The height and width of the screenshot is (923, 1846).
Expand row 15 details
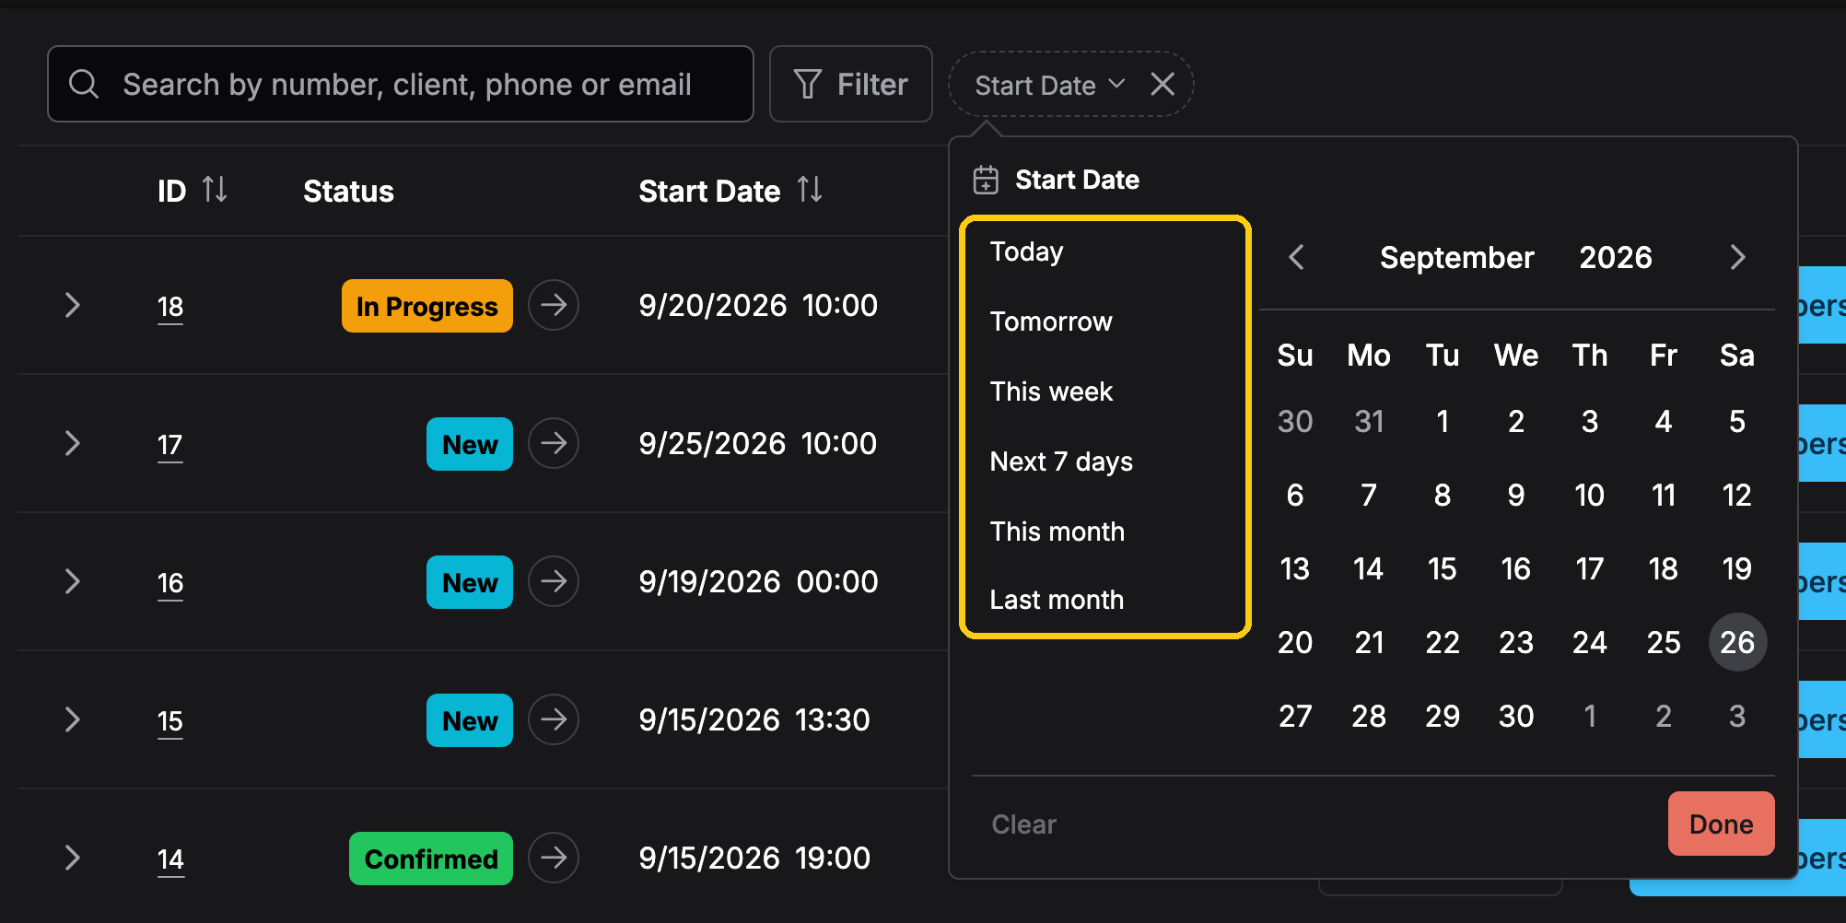[73, 719]
